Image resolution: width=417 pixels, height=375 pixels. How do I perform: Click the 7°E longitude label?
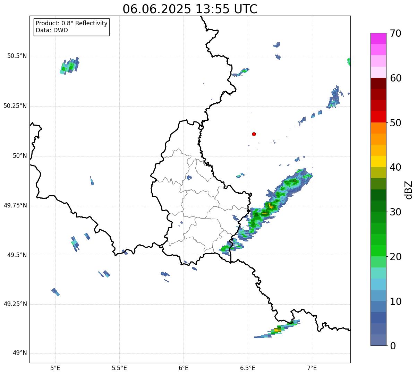click(312, 368)
